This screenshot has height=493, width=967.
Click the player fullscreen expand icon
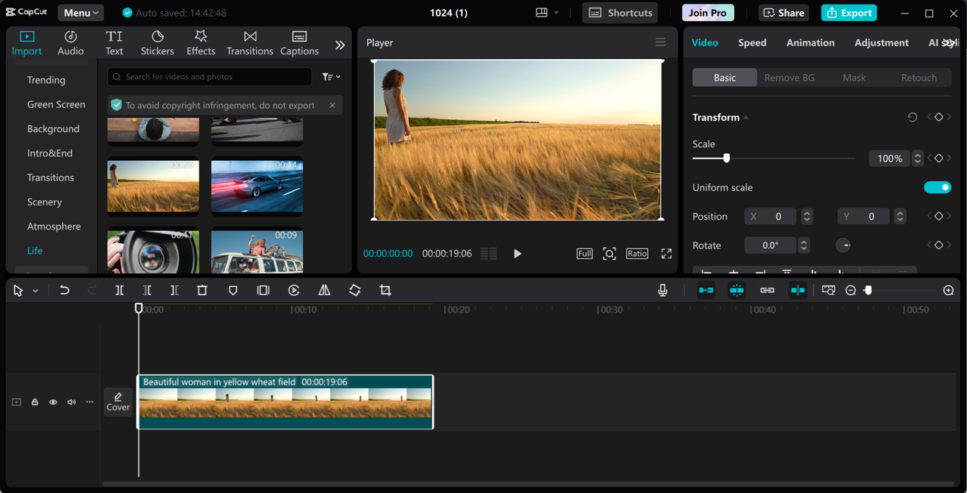pos(666,254)
